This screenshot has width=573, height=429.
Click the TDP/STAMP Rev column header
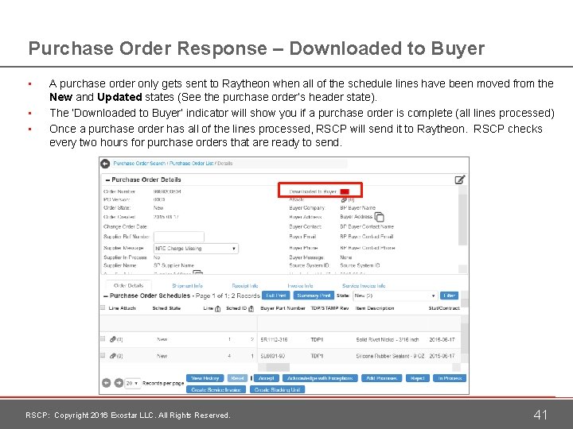[x=329, y=308]
